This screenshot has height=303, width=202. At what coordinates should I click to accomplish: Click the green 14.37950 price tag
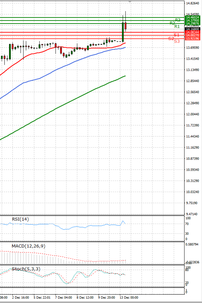[192, 21]
